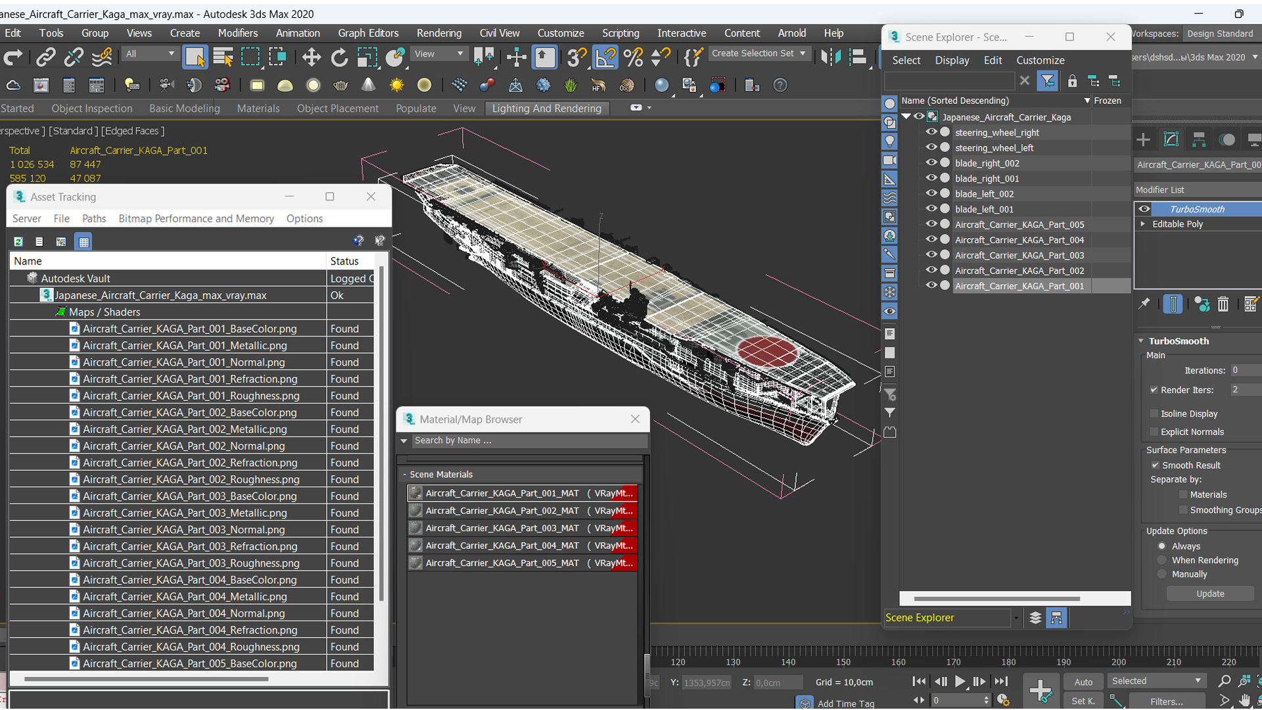Activate the Select Object tool

tap(195, 58)
